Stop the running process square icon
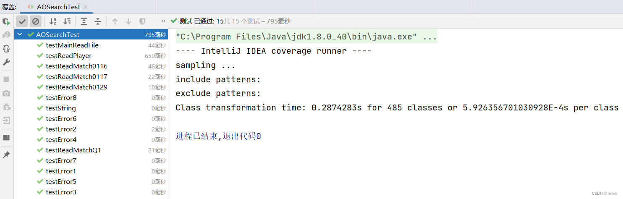623x199 pixels. click(6, 79)
